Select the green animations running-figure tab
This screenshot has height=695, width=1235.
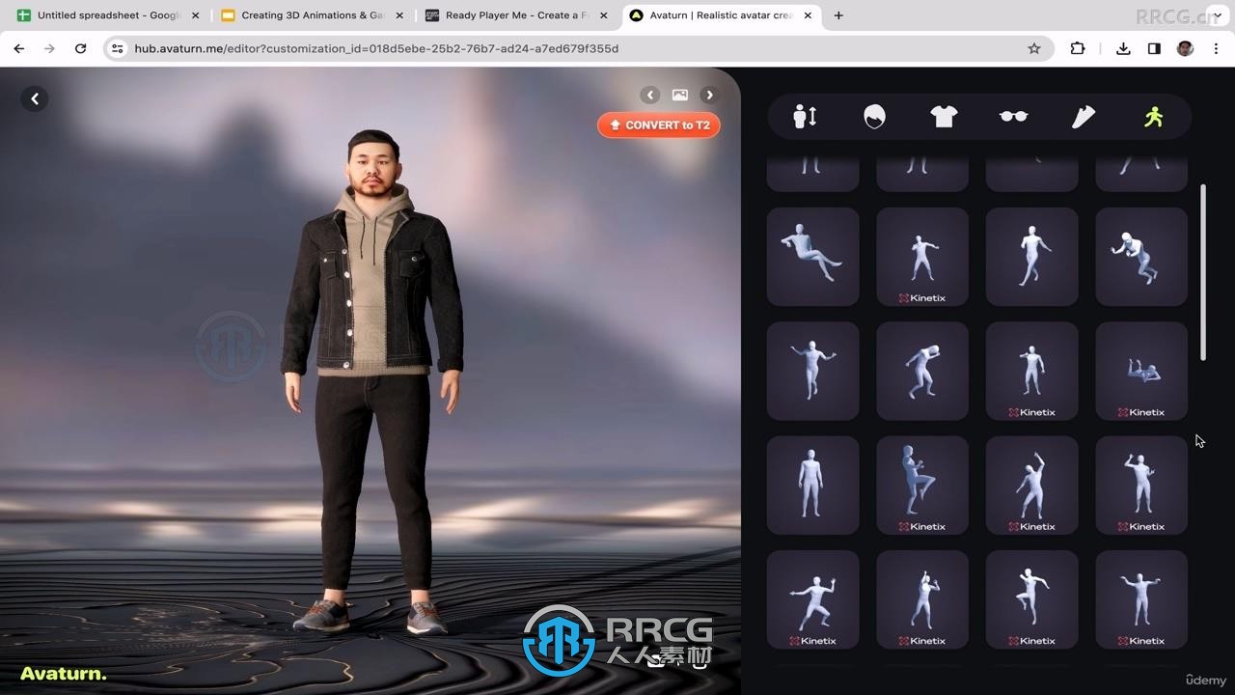click(1153, 117)
